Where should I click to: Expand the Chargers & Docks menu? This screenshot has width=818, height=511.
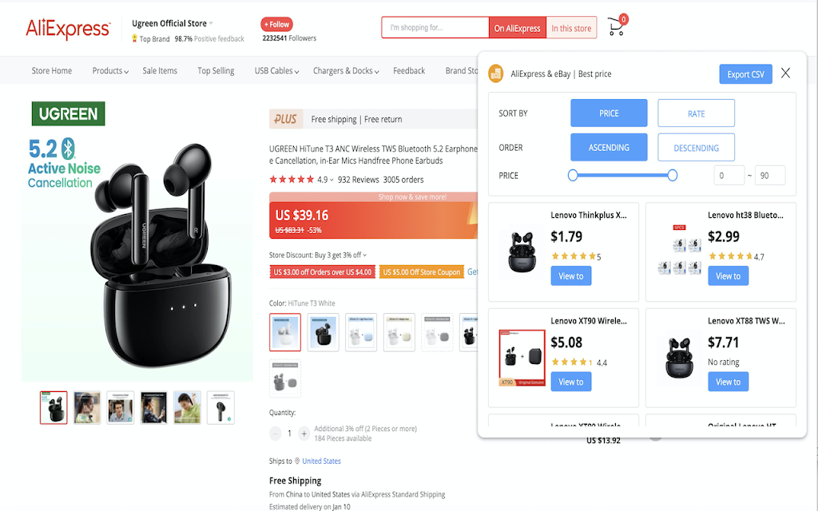pyautogui.click(x=346, y=71)
